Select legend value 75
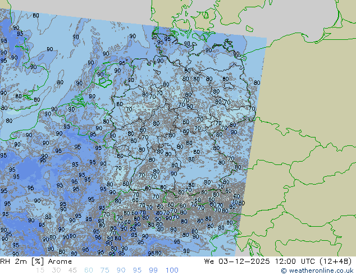This screenshot has width=356, height=275. (104, 271)
